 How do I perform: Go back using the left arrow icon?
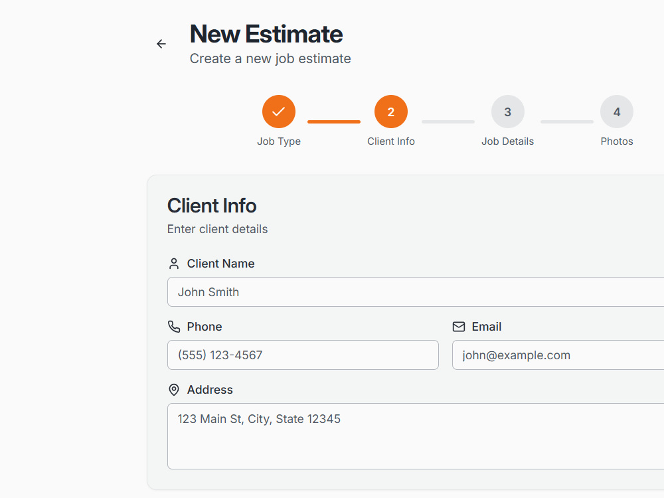click(x=161, y=44)
